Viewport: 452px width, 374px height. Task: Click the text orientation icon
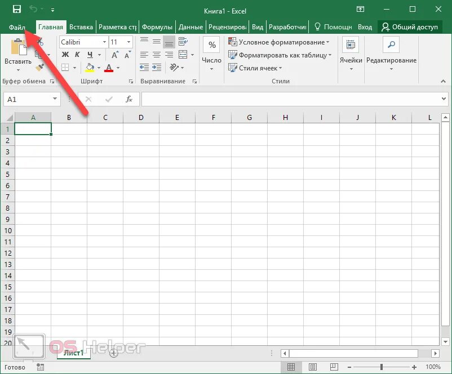pos(174,68)
